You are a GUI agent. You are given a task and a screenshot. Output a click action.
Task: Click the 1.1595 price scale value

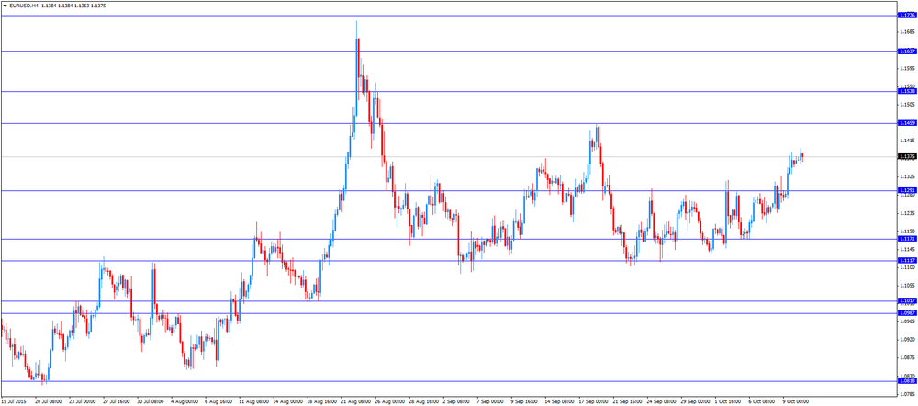click(x=908, y=68)
